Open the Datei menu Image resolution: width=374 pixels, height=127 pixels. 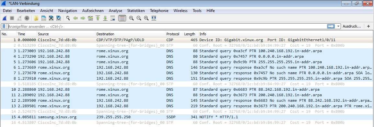[7, 11]
